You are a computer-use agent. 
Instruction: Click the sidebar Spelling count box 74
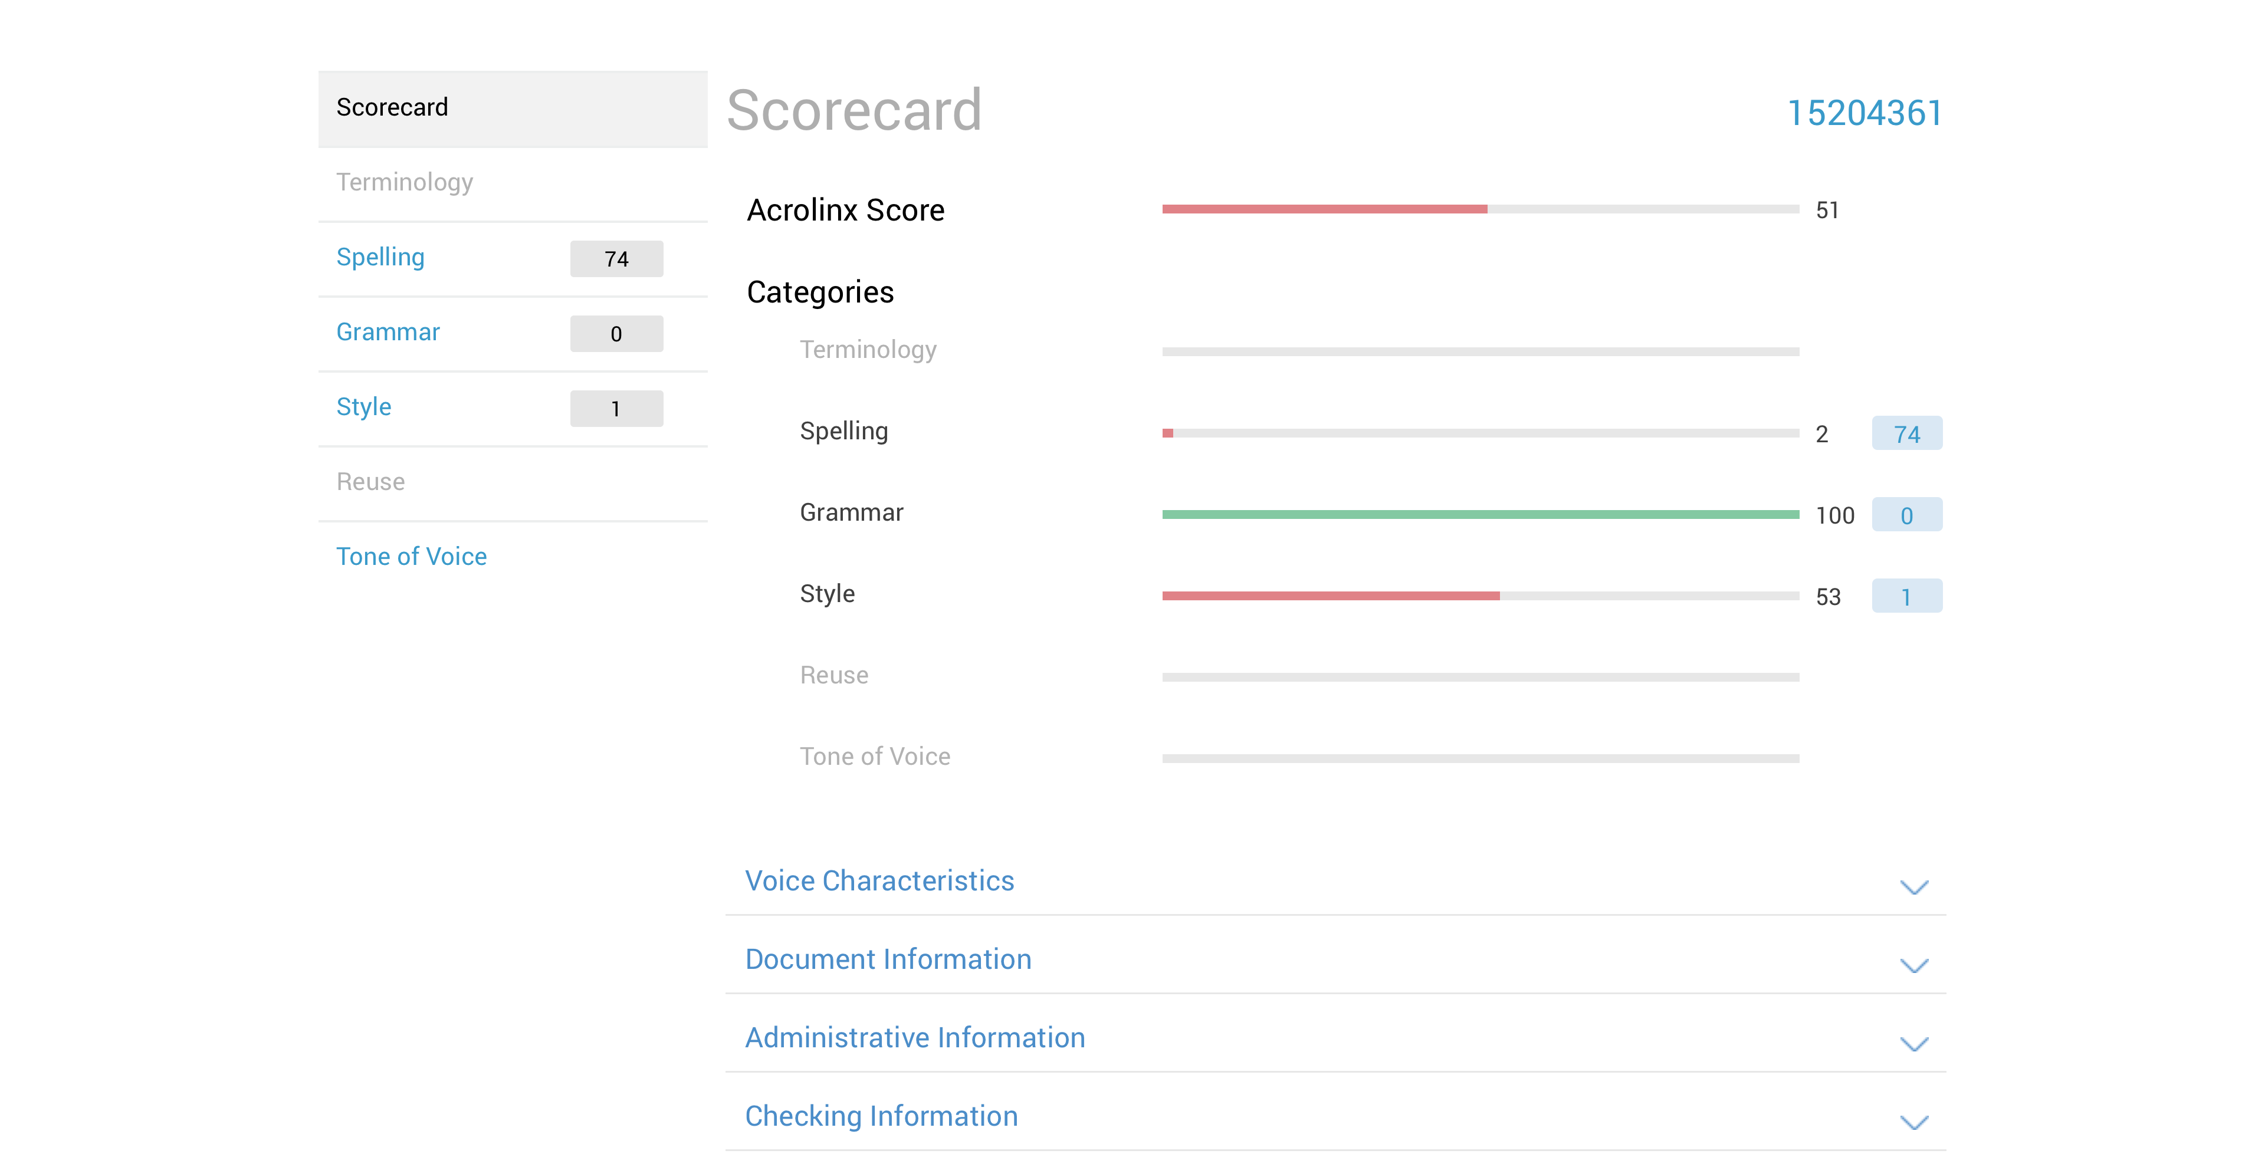pyautogui.click(x=616, y=258)
